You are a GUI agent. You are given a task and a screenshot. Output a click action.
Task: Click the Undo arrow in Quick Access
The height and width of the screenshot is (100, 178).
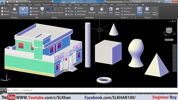pos(20,2)
